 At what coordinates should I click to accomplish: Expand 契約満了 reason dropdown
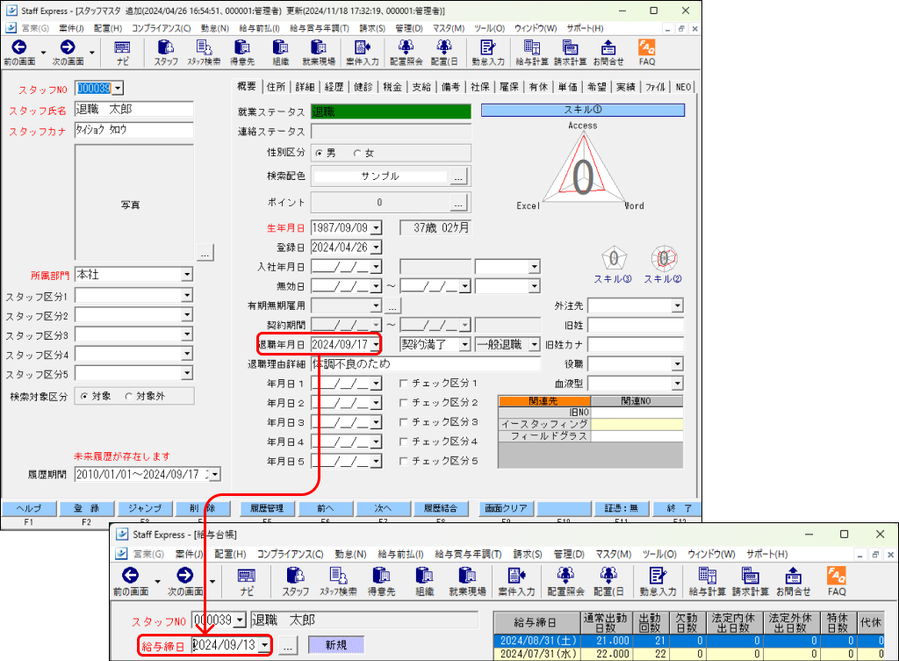coord(465,345)
